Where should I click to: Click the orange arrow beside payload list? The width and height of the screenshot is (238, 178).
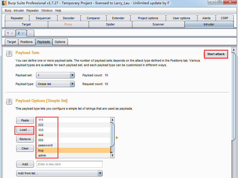coord(117,138)
